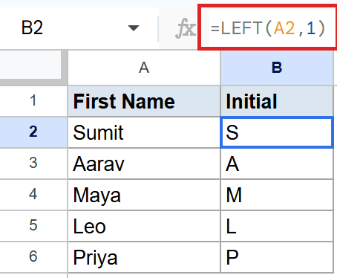
Task: Click the 'Initial' header cell
Action: point(277,101)
